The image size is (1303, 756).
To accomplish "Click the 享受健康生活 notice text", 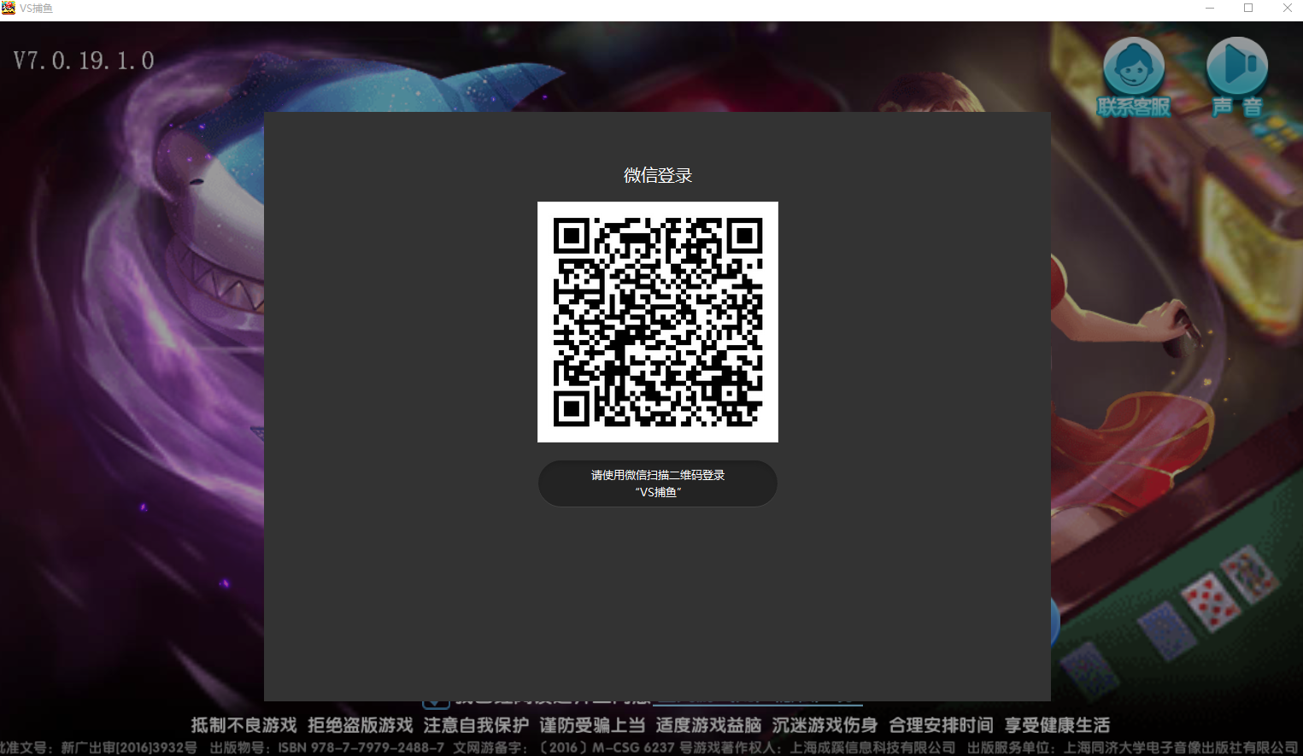I will click(1057, 725).
